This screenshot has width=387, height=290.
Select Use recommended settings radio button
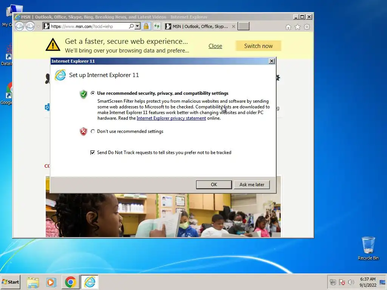pyautogui.click(x=93, y=93)
